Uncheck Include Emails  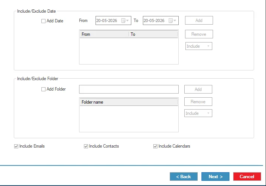16,146
